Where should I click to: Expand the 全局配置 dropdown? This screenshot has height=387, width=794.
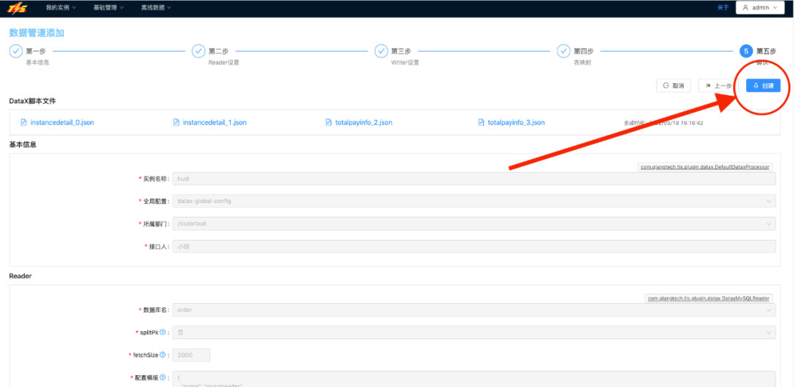point(474,201)
